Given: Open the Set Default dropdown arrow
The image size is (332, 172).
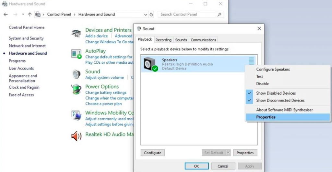Looking at the screenshot, I should [228, 153].
